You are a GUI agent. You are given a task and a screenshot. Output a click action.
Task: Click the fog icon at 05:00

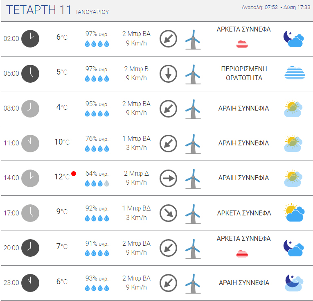pyautogui.click(x=295, y=73)
